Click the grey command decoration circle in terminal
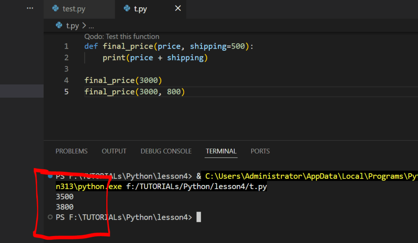This screenshot has height=243, width=418. [x=50, y=217]
